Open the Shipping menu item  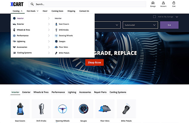[71, 11]
